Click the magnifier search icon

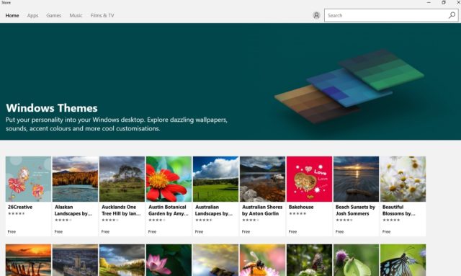coord(452,15)
